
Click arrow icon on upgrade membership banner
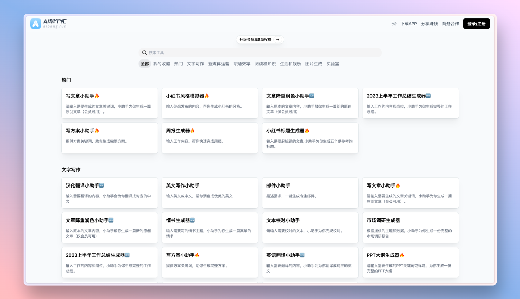click(278, 39)
